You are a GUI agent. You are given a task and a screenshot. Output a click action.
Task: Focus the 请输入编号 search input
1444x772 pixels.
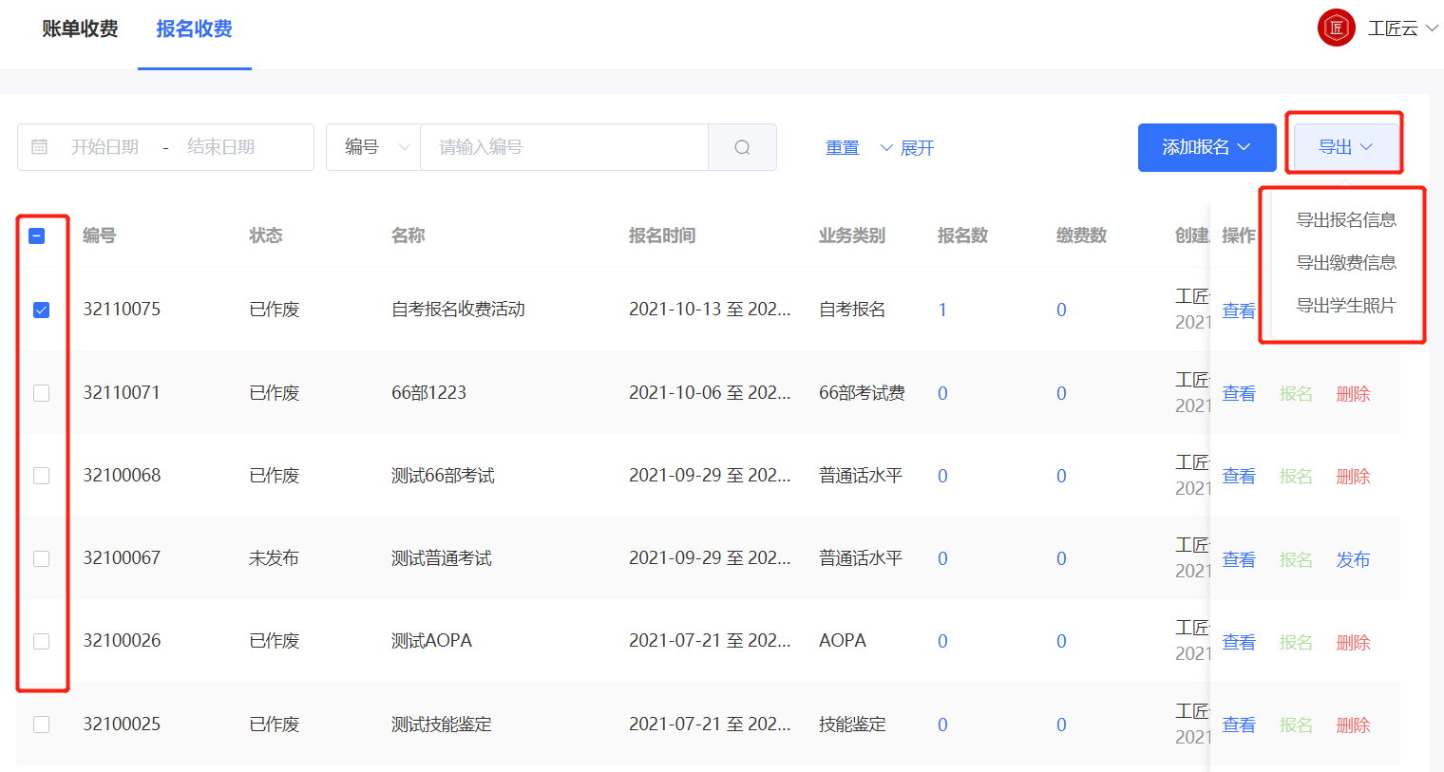click(564, 147)
